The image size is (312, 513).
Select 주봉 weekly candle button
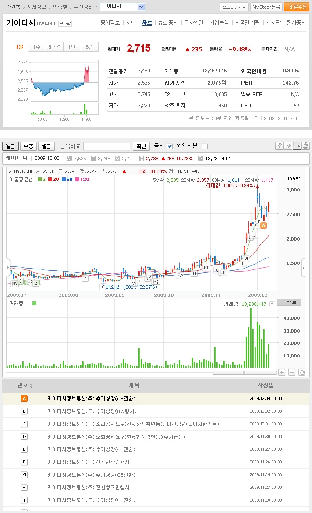pyautogui.click(x=28, y=146)
